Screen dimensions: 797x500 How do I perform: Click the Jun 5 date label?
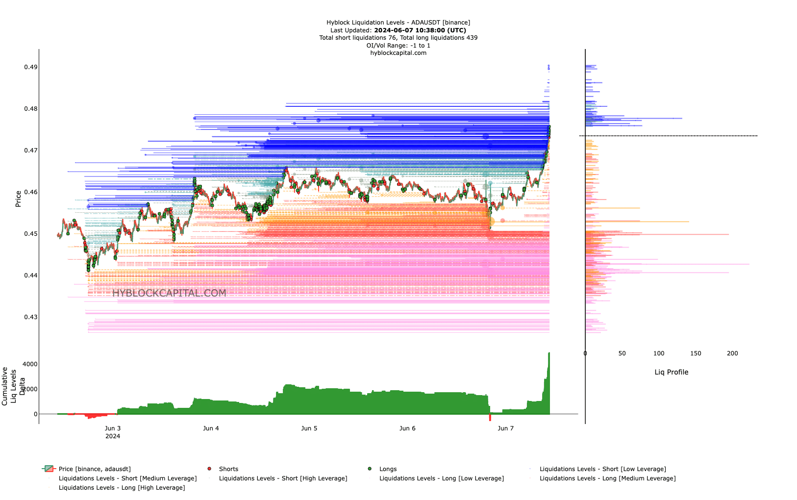(x=309, y=428)
